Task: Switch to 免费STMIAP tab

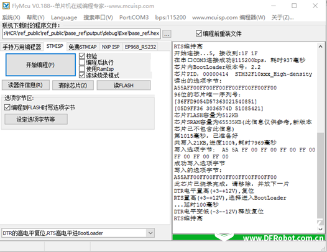Action: pyautogui.click(x=83, y=47)
